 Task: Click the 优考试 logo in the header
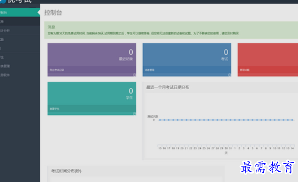(16, 1)
